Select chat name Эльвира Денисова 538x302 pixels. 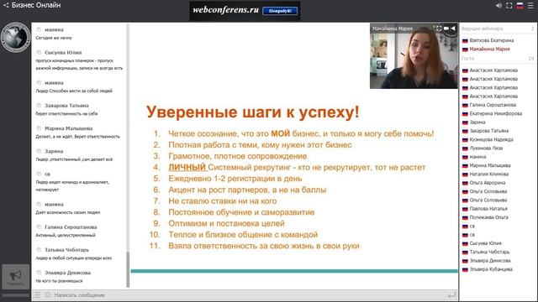pos(67,273)
